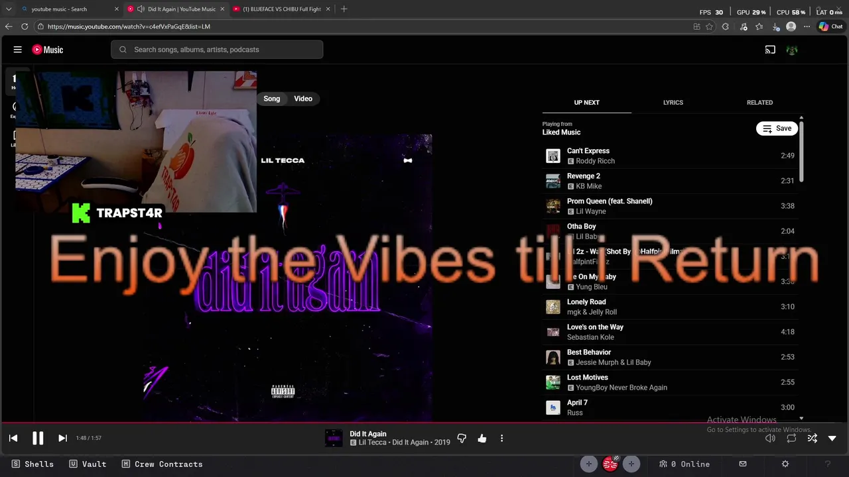Screen dimensions: 849x477
Task: Play Best Behavior from the queue
Action: 670,357
